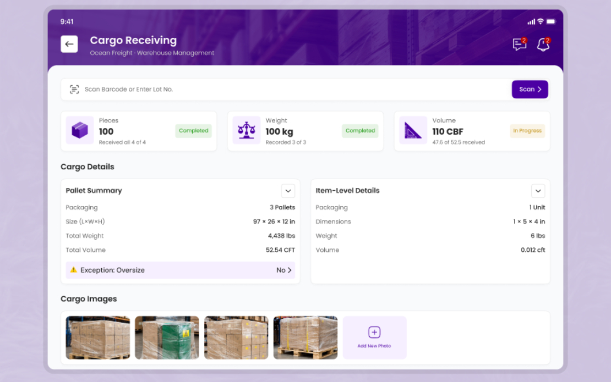Click the ruler icon on Volume card
This screenshot has width=611, height=382.
click(x=413, y=131)
